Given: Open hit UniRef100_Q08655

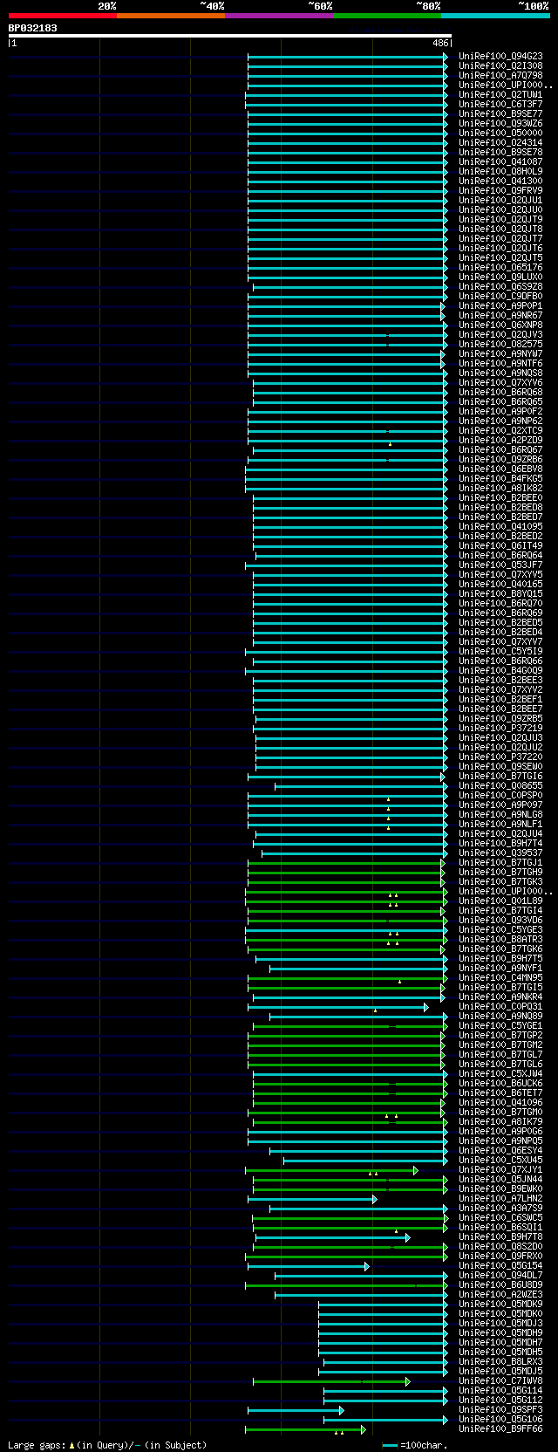Looking at the screenshot, I should click(x=500, y=786).
